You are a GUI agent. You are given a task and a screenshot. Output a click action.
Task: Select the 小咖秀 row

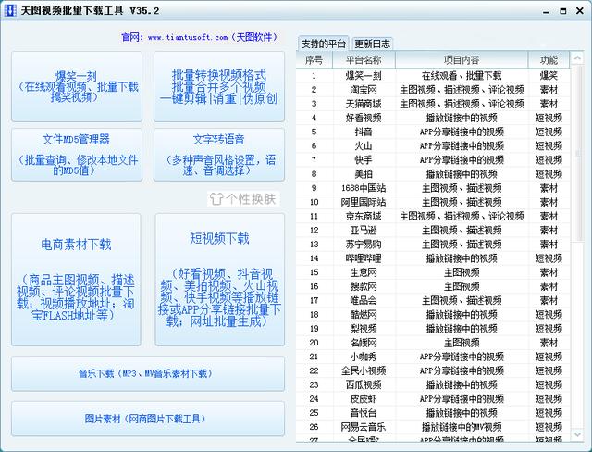(433, 357)
